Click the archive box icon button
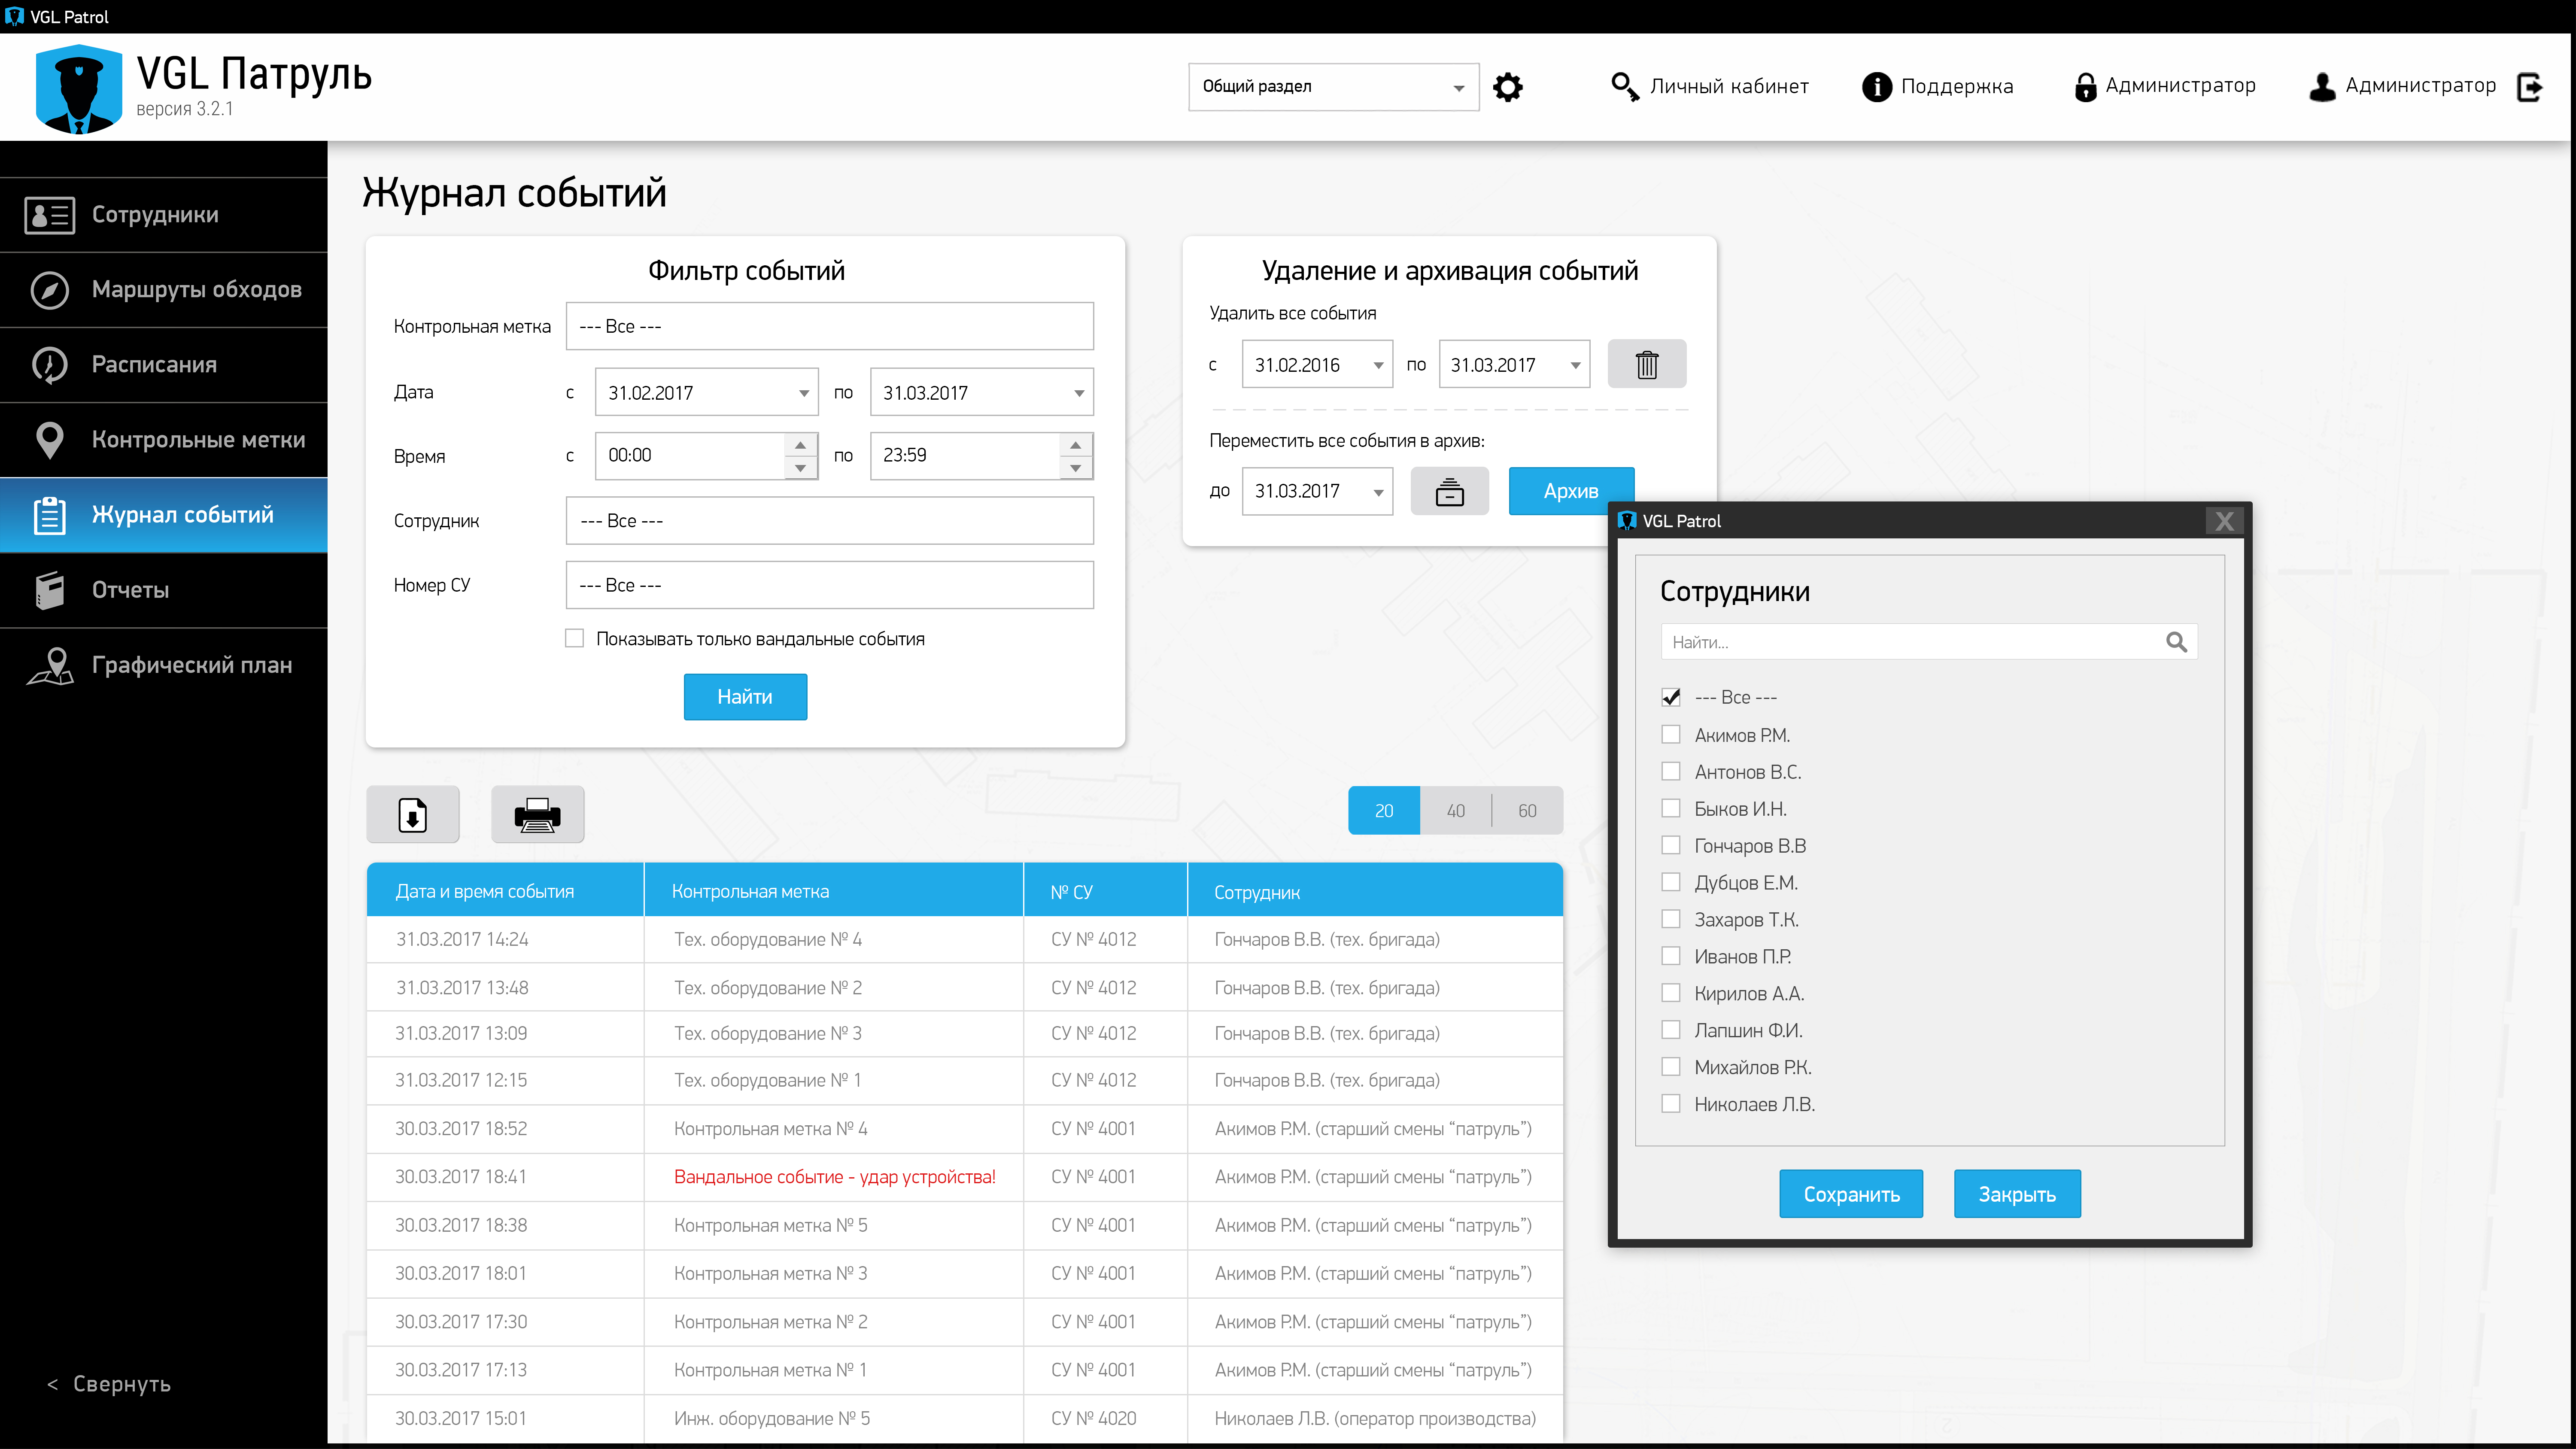This screenshot has width=2576, height=1449. 1449,491
